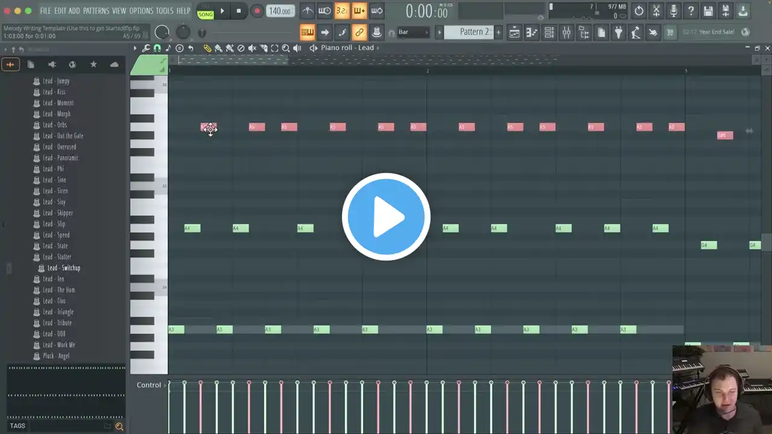Open the browser speaker tab
Viewport: 772px width, 434px height.
click(x=52, y=64)
